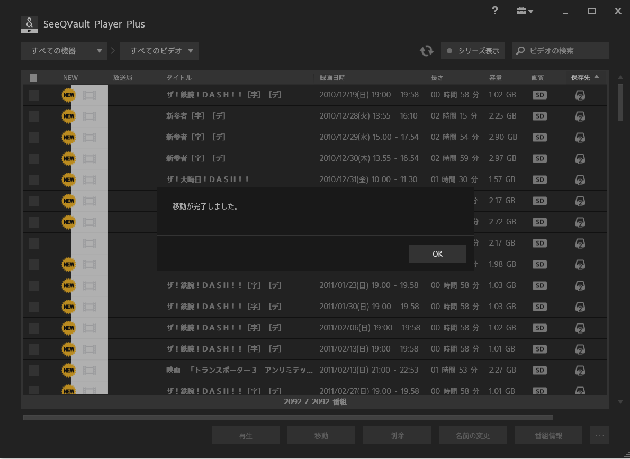Expand the すべての機器 device dropdown

tap(64, 51)
